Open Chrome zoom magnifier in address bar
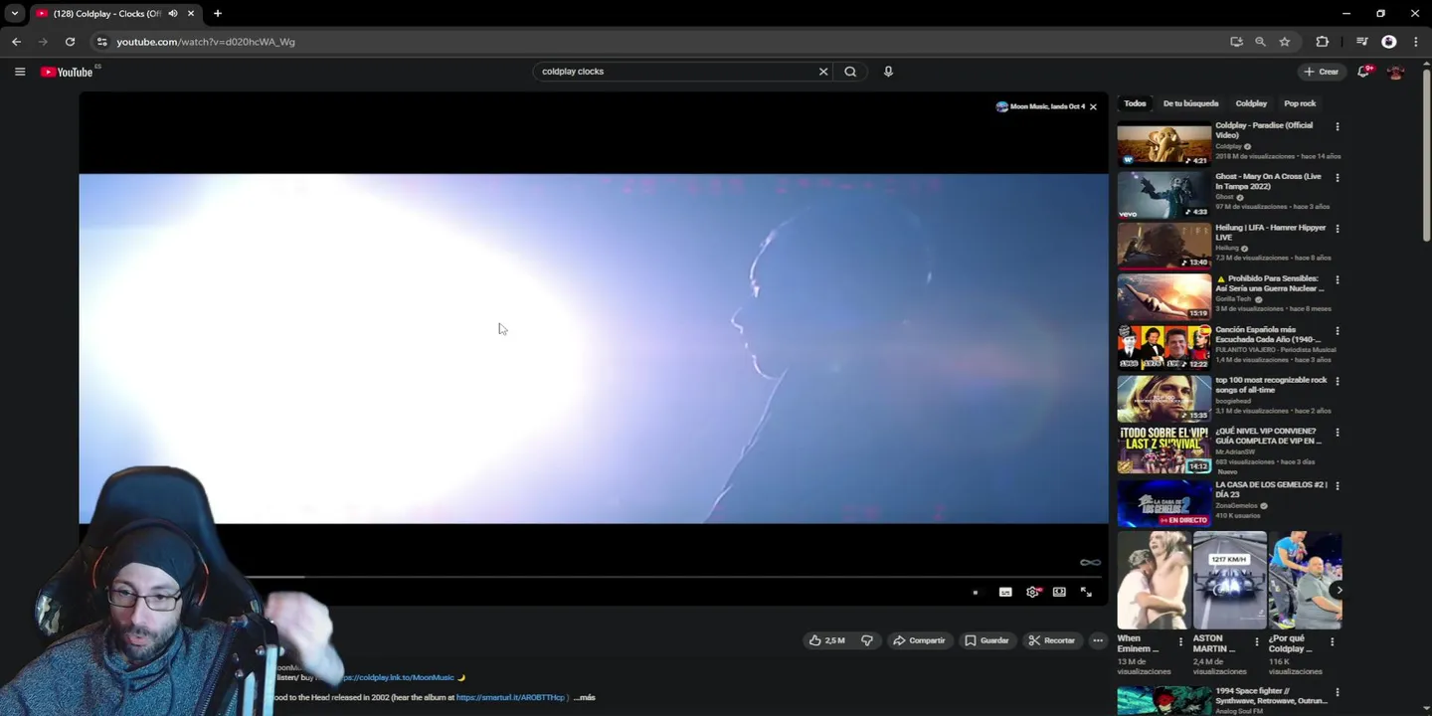This screenshot has height=716, width=1432. (x=1260, y=42)
